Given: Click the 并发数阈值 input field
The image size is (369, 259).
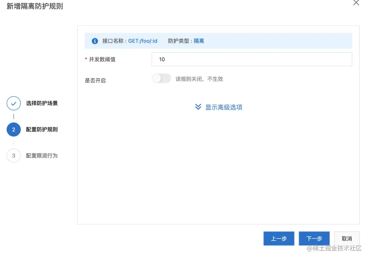Looking at the screenshot, I should pyautogui.click(x=251, y=59).
